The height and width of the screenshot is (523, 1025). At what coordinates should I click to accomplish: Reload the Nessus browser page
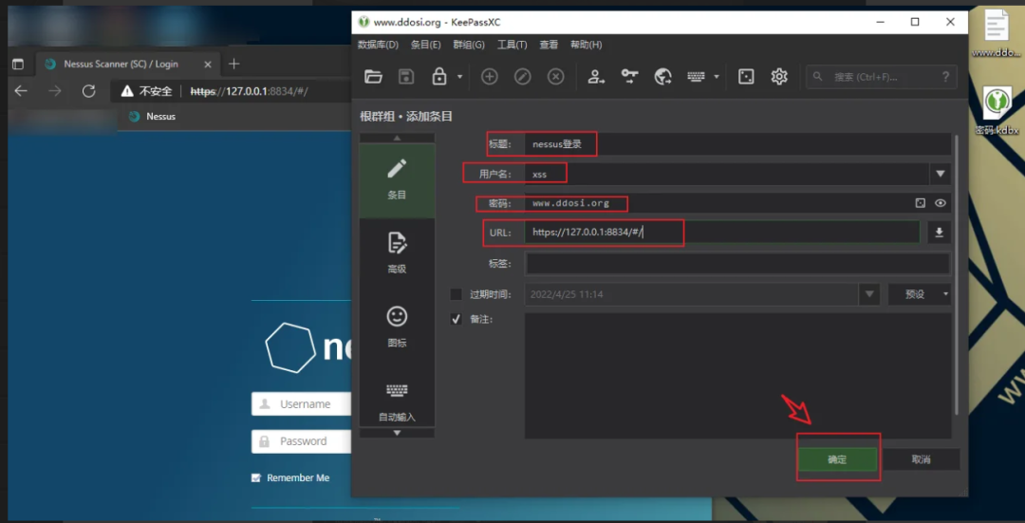coord(89,91)
